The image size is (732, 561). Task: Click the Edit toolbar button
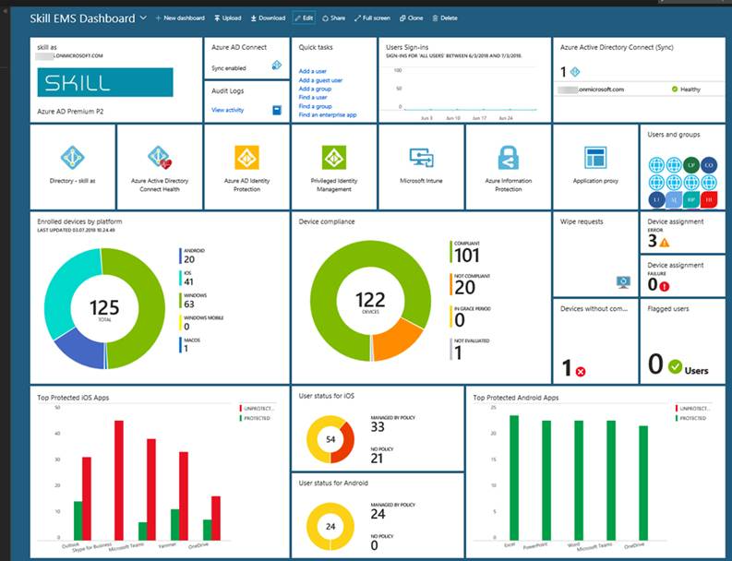click(x=304, y=18)
